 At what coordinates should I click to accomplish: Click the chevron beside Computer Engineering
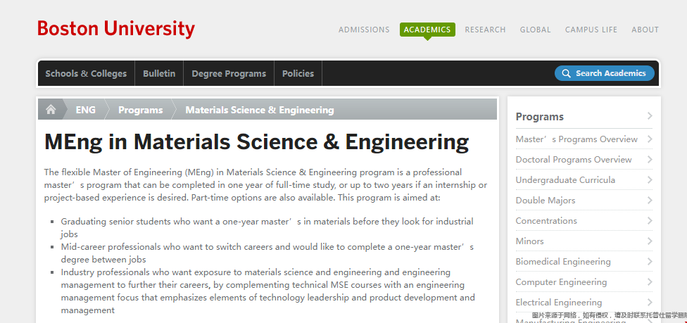pyautogui.click(x=649, y=281)
